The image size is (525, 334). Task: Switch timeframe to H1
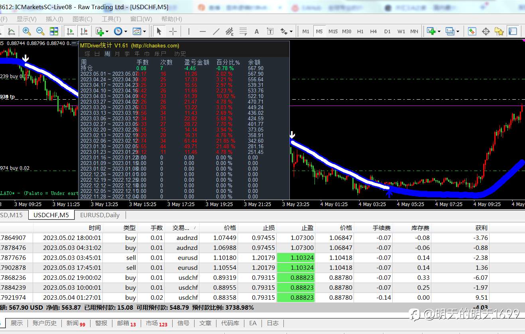point(360,31)
